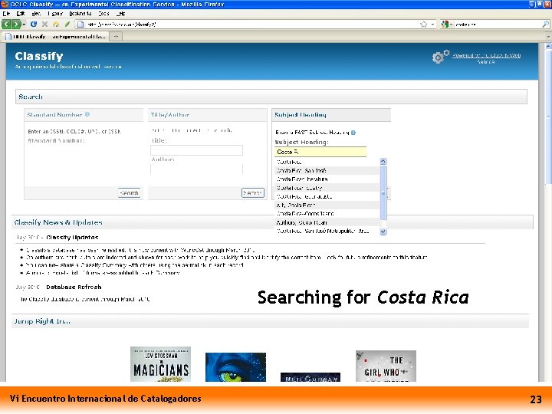Open the View menu
Screen dimensions: 552x414
tap(36, 14)
